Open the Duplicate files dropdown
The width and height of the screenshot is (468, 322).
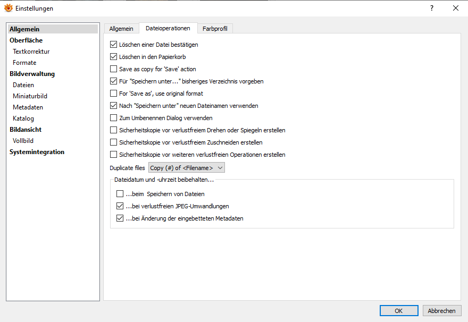coord(187,168)
